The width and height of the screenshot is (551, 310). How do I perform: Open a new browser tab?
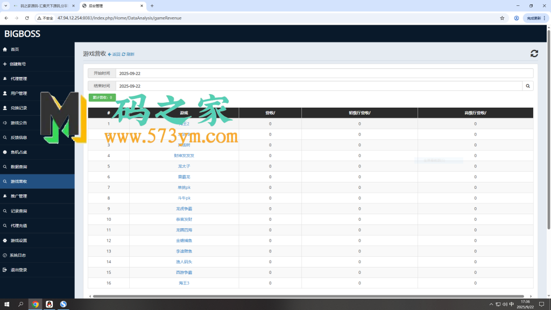point(152,6)
